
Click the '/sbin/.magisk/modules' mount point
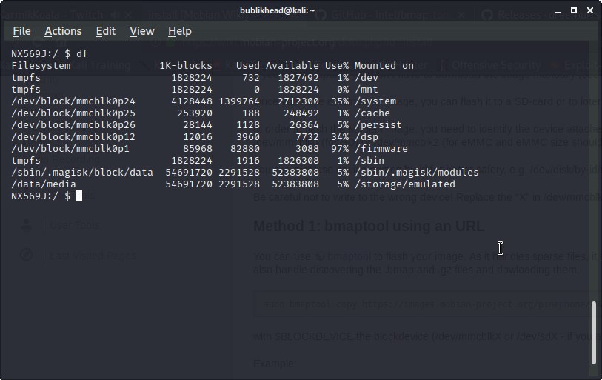[x=417, y=173]
